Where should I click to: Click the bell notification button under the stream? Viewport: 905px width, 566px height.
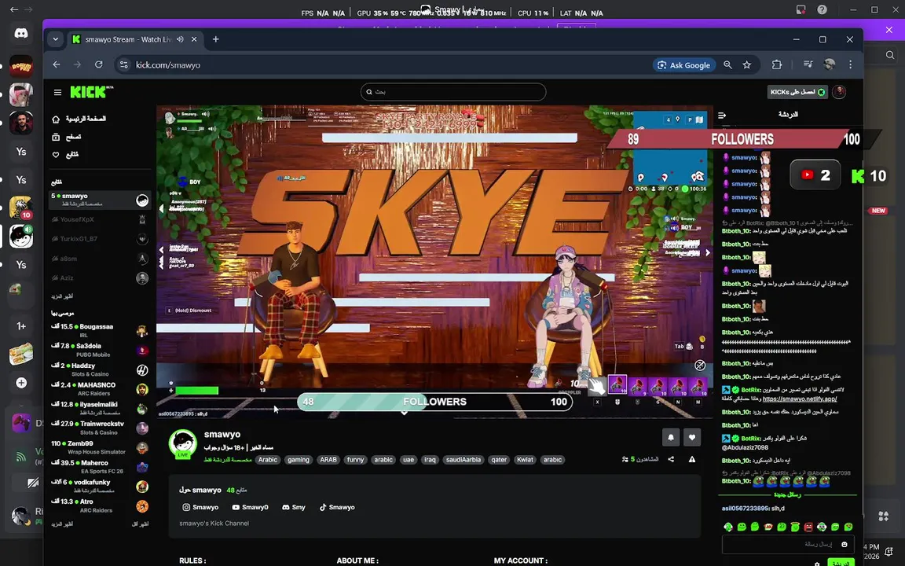pyautogui.click(x=671, y=437)
